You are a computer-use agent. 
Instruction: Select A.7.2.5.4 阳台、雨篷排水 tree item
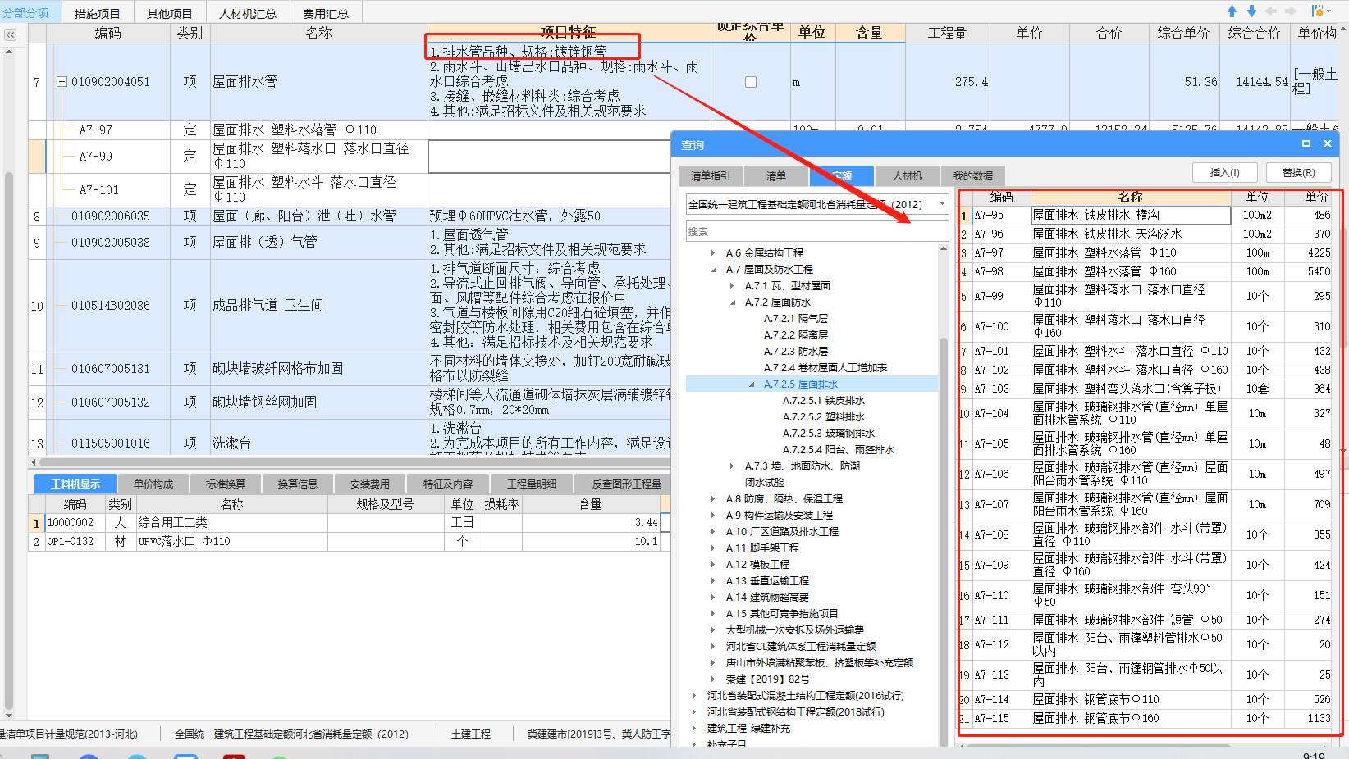coord(838,450)
